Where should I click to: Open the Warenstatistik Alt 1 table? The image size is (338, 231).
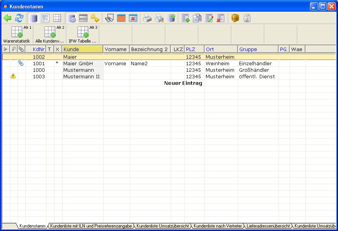tap(16, 34)
